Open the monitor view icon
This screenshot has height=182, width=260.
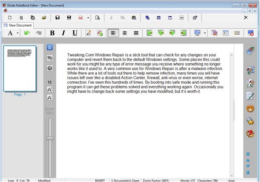(197, 33)
